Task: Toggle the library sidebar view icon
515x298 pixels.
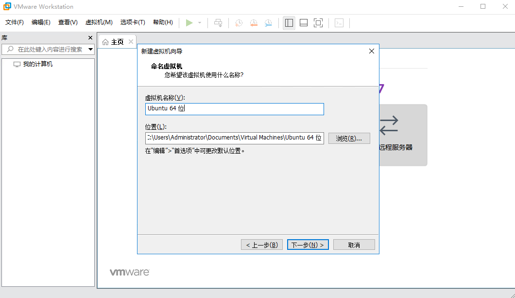Action: [x=289, y=23]
